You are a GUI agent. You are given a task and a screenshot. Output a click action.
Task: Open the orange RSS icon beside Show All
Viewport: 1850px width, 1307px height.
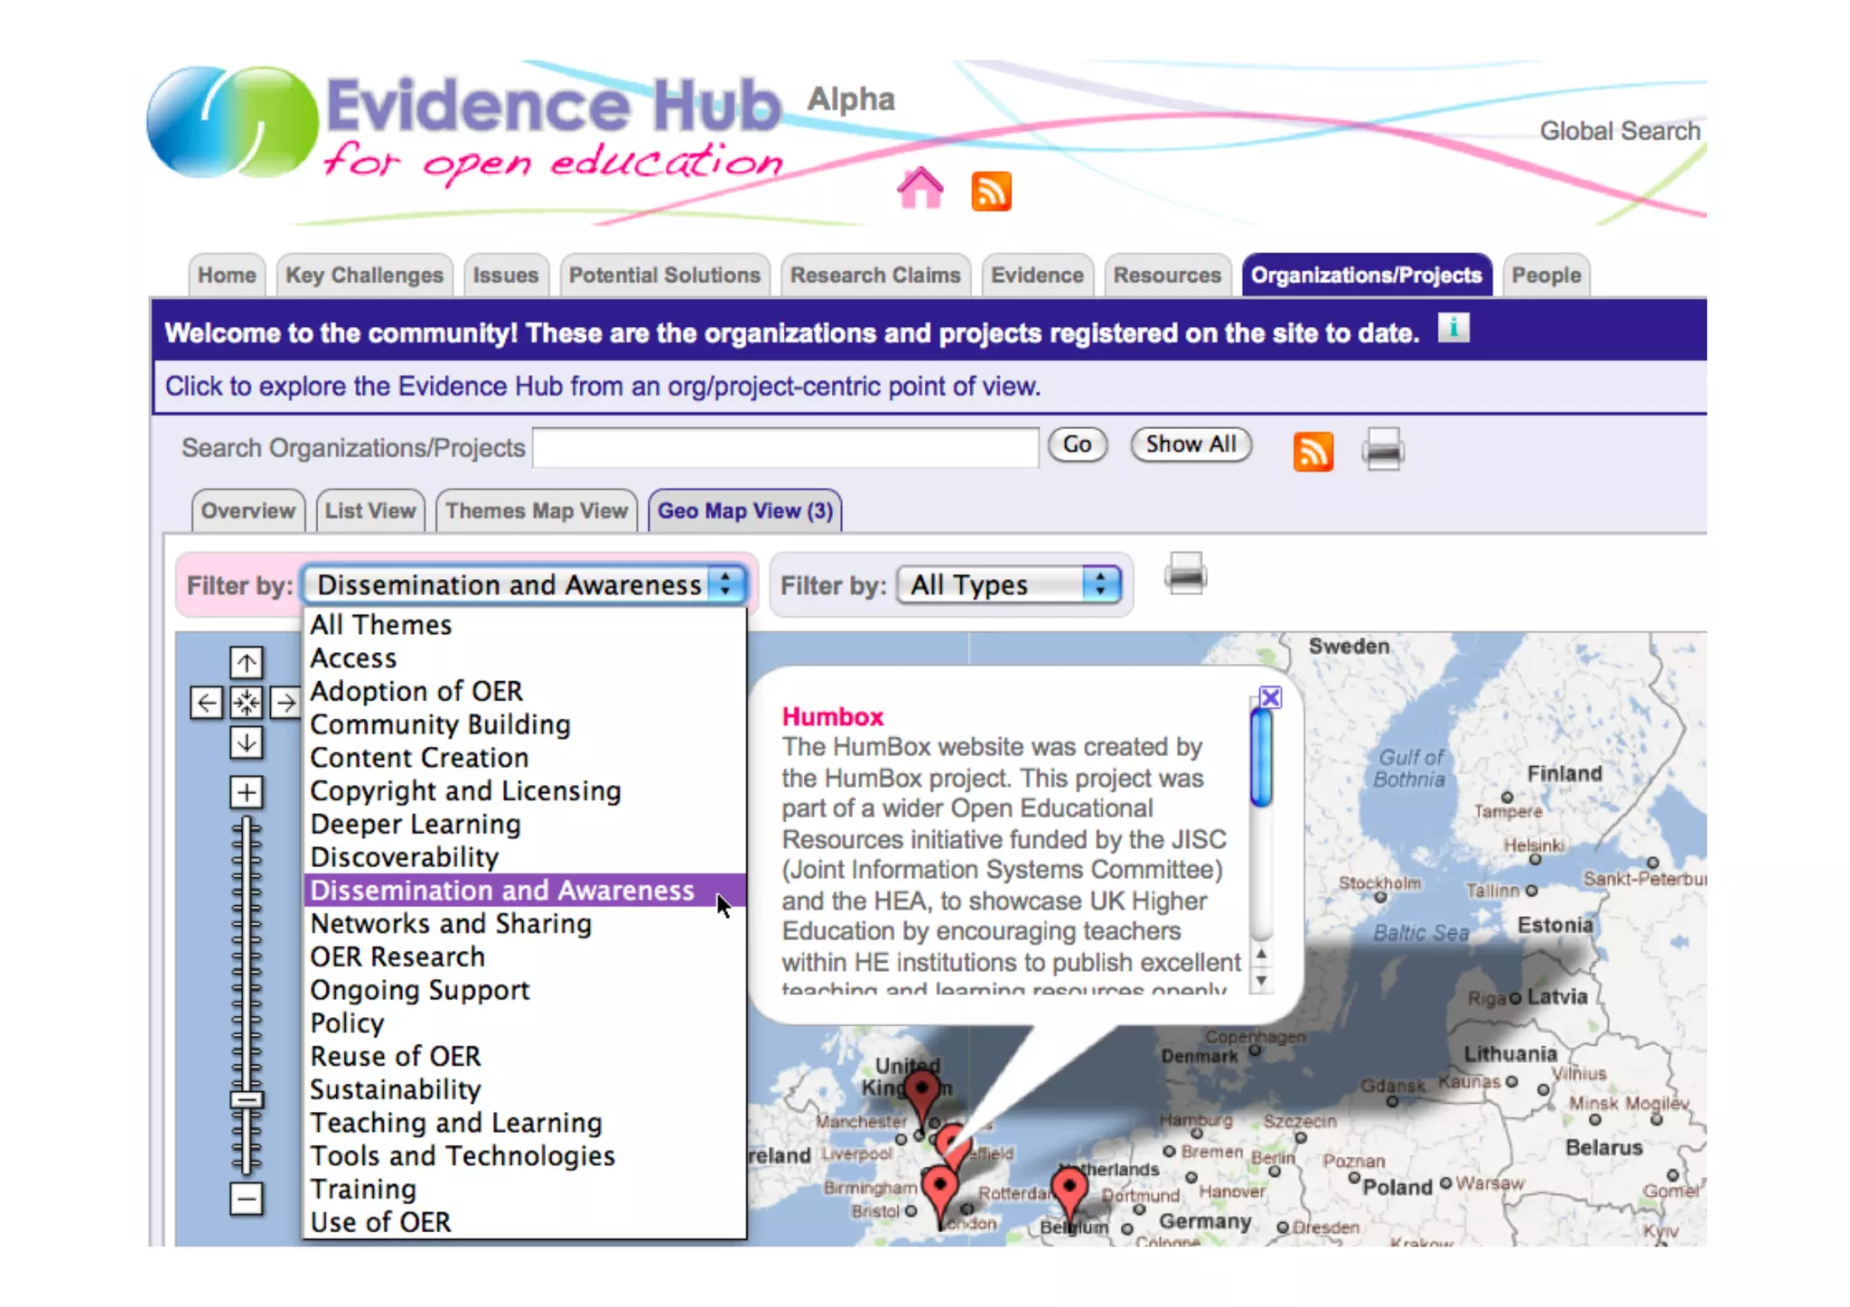pos(1313,450)
